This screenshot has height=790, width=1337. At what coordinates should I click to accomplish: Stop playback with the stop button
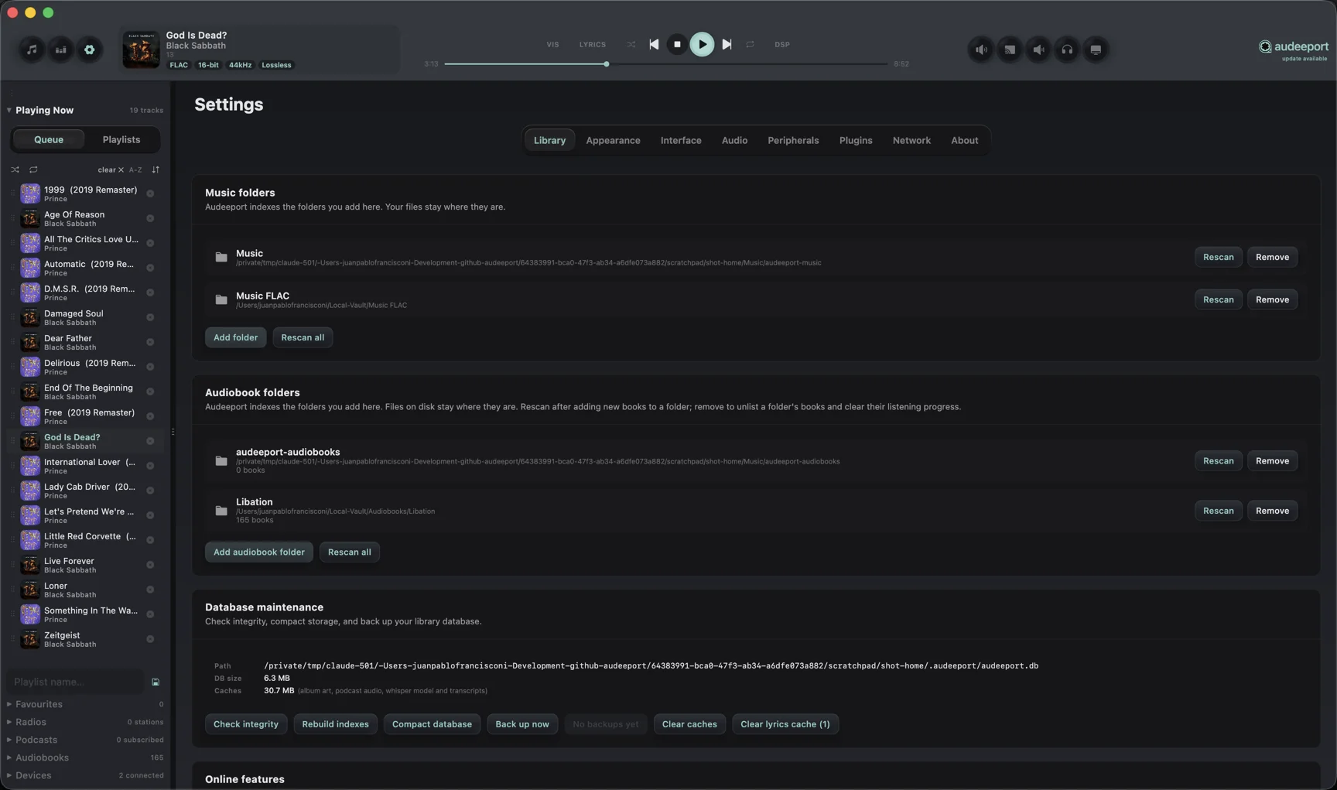click(x=677, y=44)
